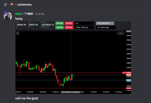Click the position value @29843.13
This screenshot has height=103, width=151.
(47, 25)
